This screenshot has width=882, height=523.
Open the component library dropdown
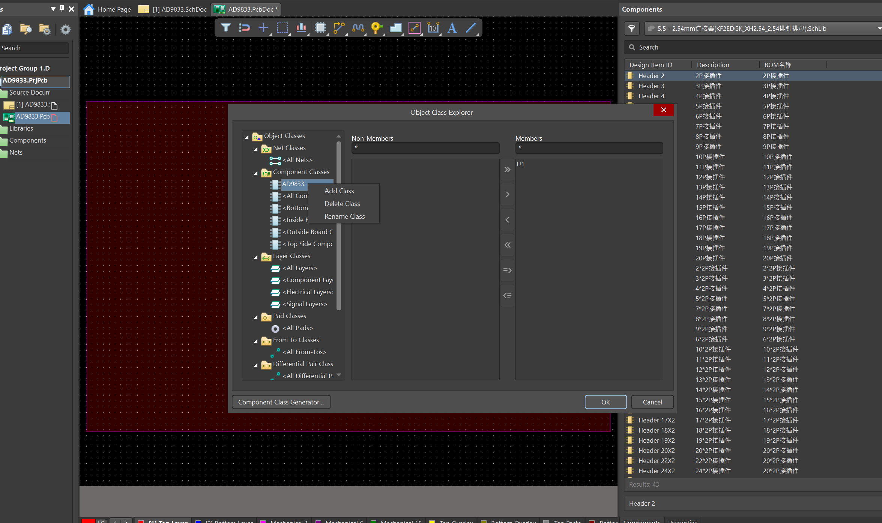pyautogui.click(x=879, y=29)
